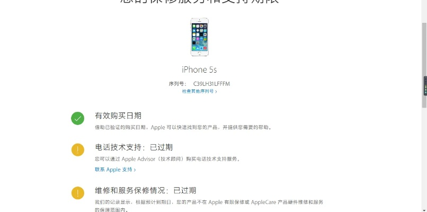Click the empty scrollbar track below the thumb
Screen dimensions: 427x212
[424, 157]
